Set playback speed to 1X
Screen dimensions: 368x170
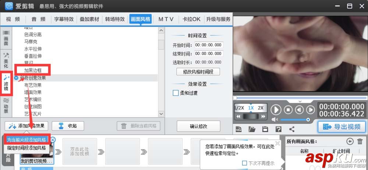251,108
